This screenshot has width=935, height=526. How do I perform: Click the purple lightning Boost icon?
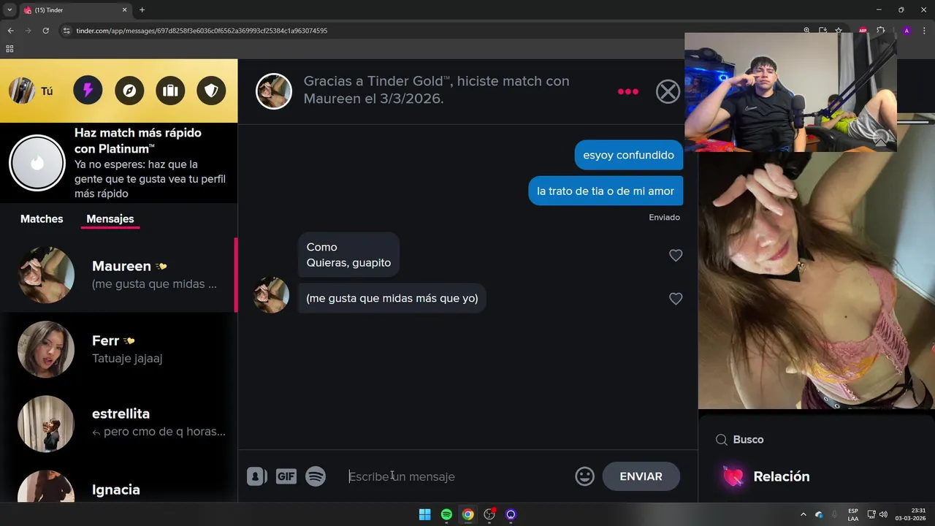(88, 91)
